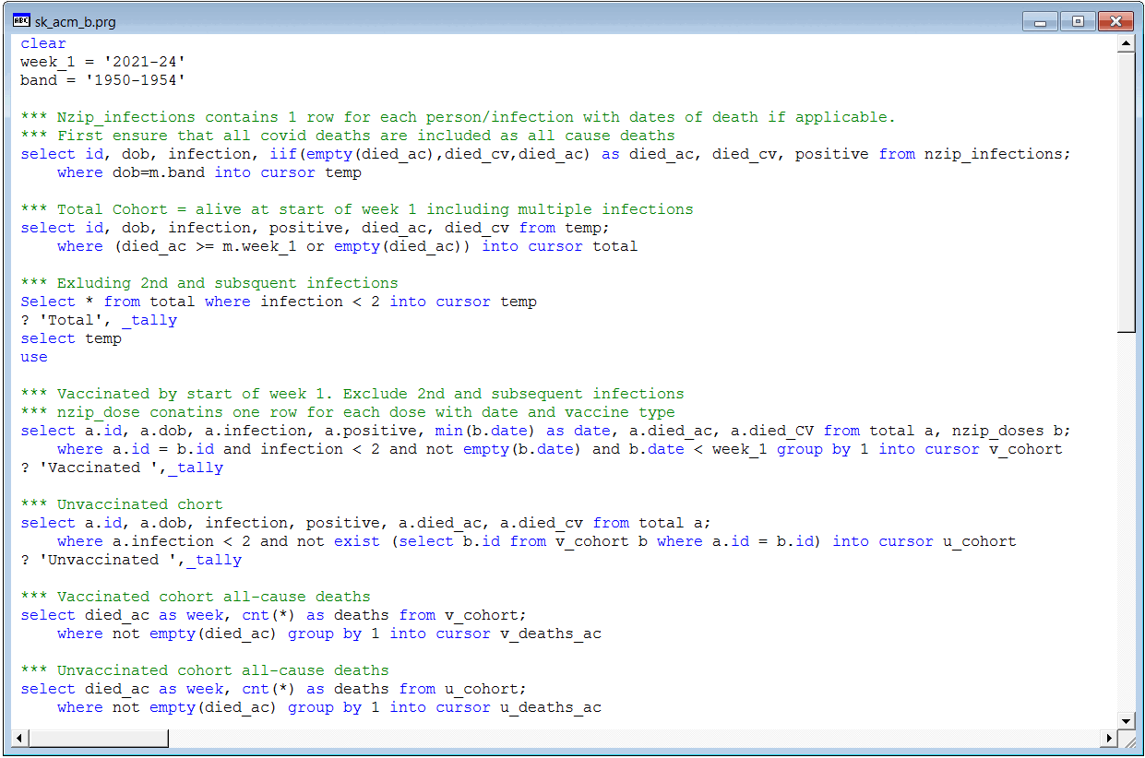Click the horizontal scrollbar left arrow
Viewport: 1145px width, 758px height.
coord(21,738)
